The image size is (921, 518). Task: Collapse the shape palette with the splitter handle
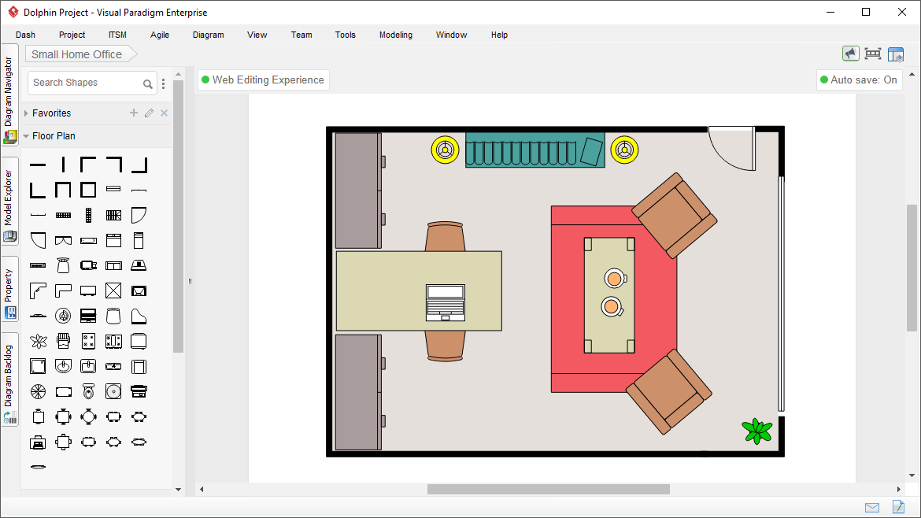[190, 281]
